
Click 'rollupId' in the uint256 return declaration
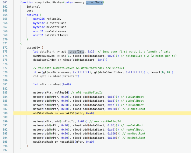[53, 19]
